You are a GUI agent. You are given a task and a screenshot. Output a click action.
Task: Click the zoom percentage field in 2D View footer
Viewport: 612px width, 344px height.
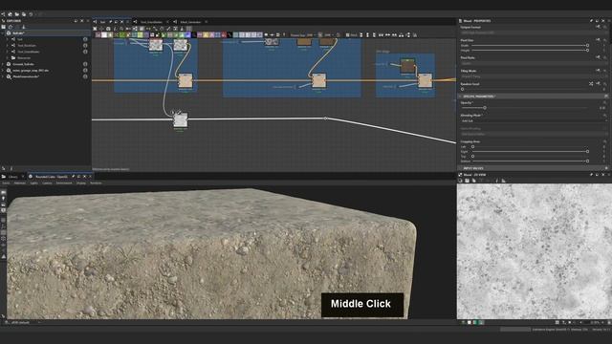click(x=595, y=323)
